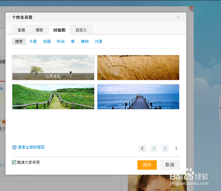
Task: Jump to page 1 of covers
Action: [x=154, y=148]
